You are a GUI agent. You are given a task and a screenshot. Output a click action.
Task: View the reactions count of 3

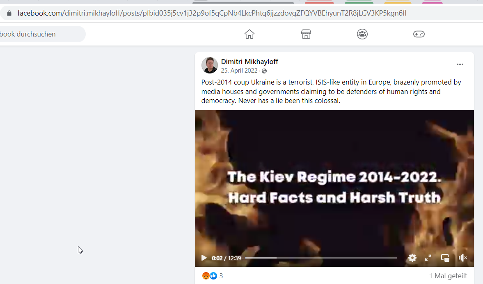click(x=221, y=276)
